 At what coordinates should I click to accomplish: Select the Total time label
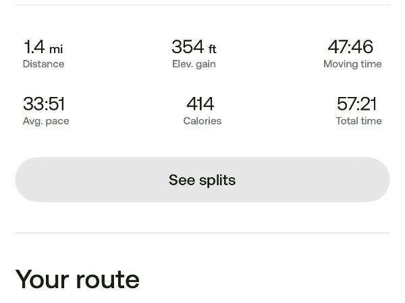click(358, 121)
